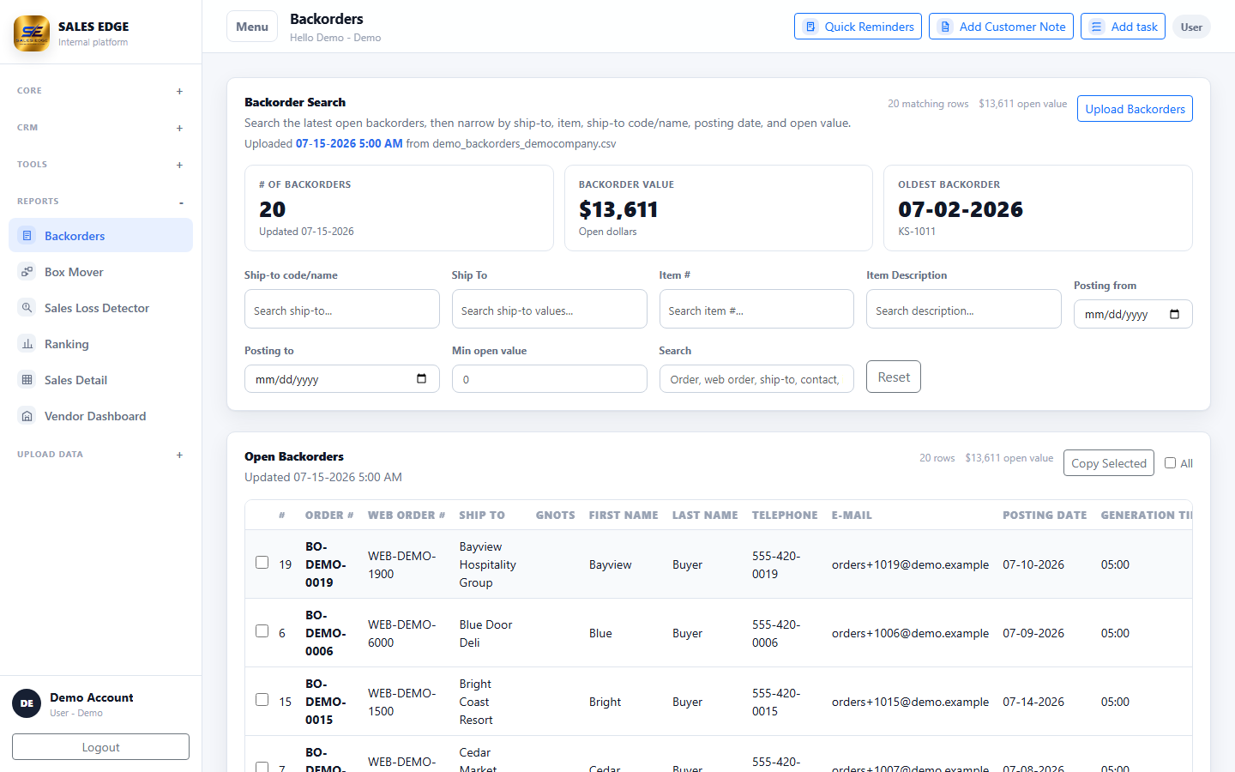Click the Logout button

tap(100, 747)
